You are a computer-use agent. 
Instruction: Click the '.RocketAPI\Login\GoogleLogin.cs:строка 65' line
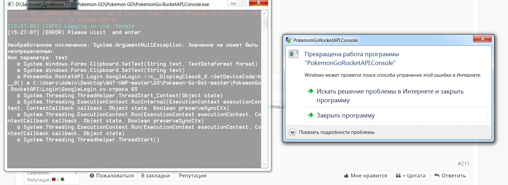[73, 89]
